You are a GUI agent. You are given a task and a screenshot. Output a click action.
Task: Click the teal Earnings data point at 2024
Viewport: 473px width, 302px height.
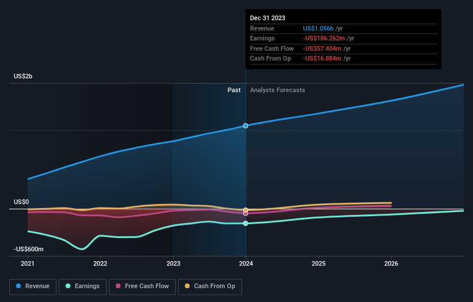point(245,223)
